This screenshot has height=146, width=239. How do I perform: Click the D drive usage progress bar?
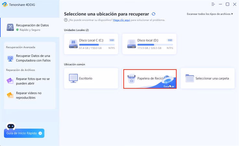155,45
